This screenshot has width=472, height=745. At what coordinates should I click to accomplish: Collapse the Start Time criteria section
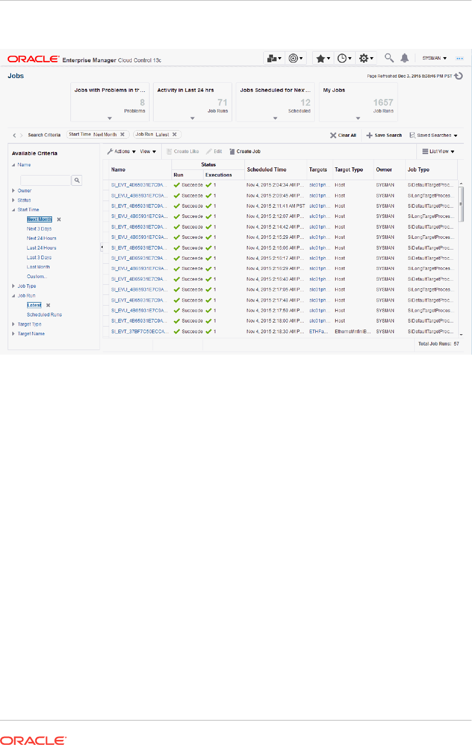click(14, 210)
